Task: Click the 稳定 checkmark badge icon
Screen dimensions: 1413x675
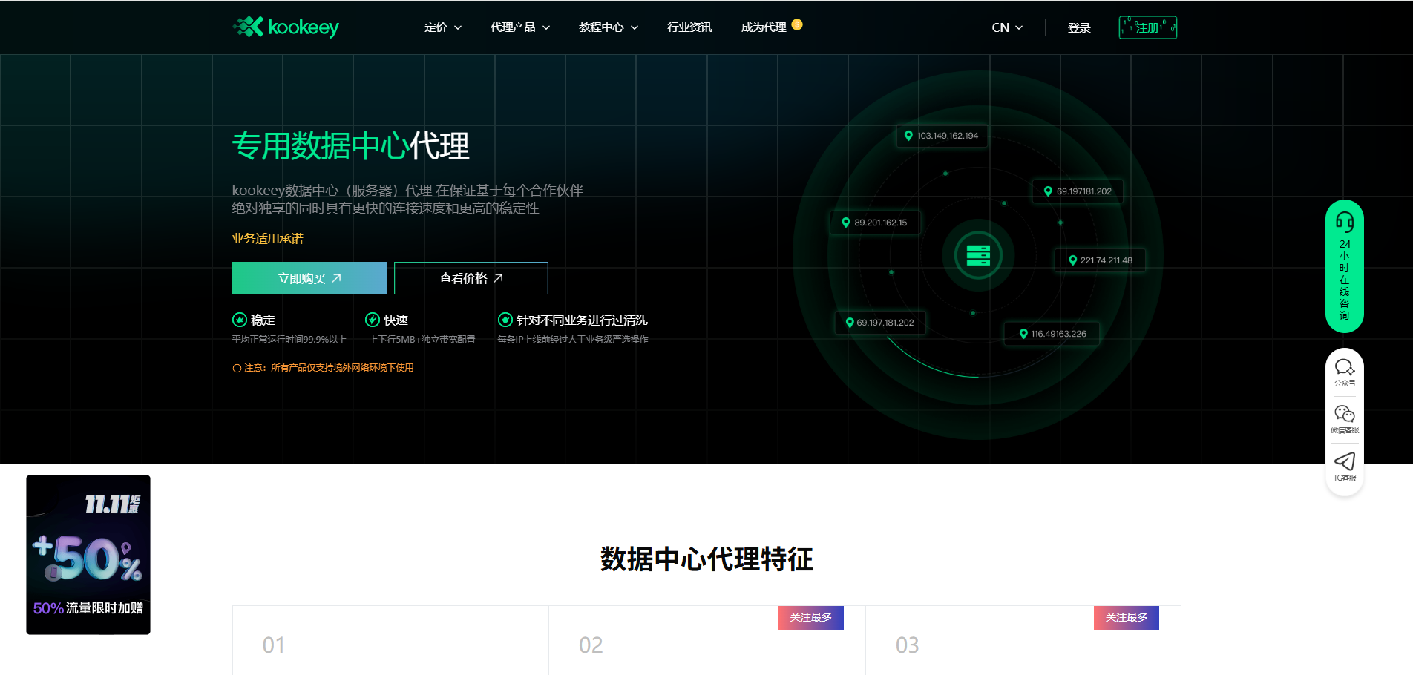Action: [x=239, y=319]
